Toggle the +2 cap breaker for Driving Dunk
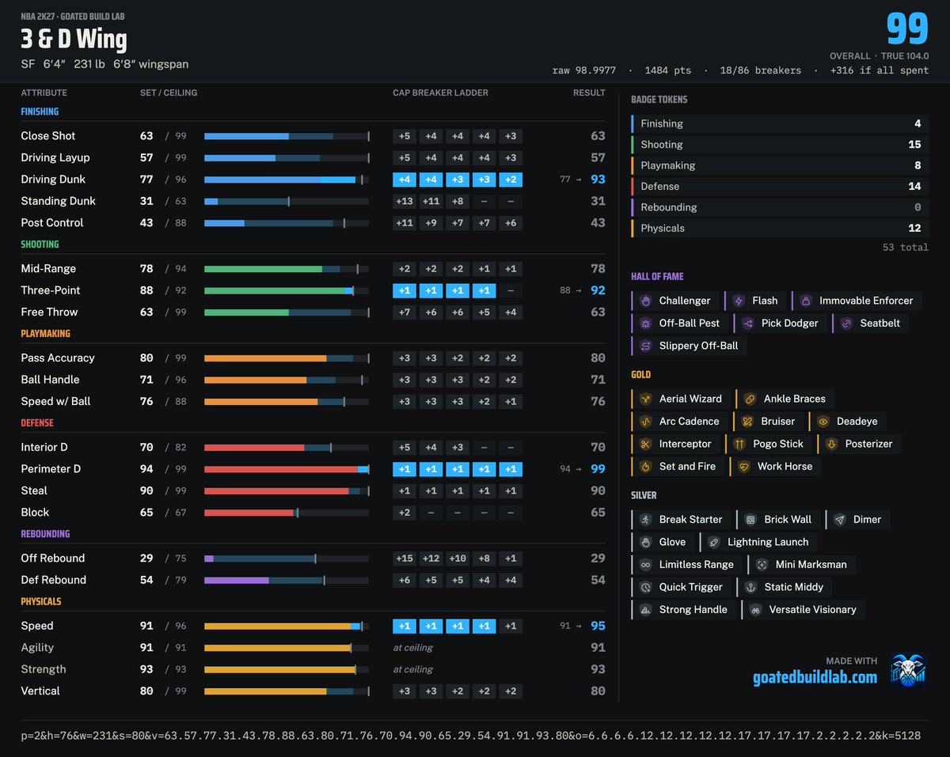 (x=511, y=180)
